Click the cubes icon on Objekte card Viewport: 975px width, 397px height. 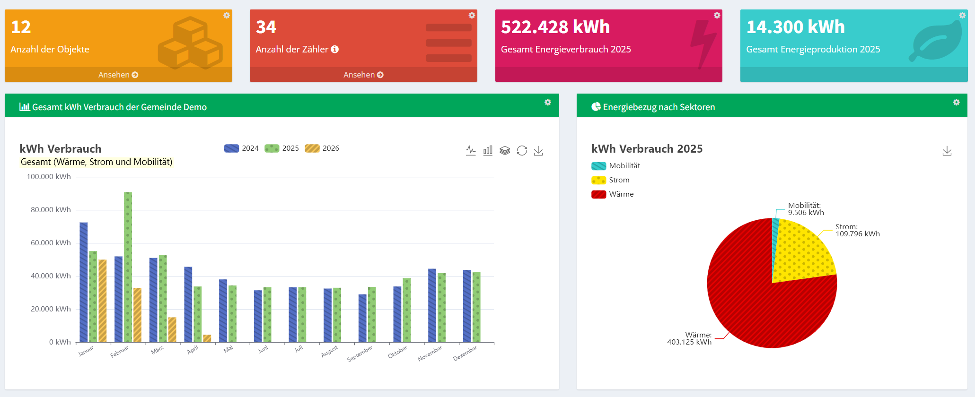click(190, 43)
